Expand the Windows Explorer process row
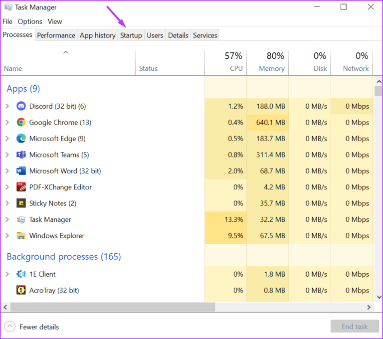The height and width of the screenshot is (339, 383). click(x=7, y=235)
